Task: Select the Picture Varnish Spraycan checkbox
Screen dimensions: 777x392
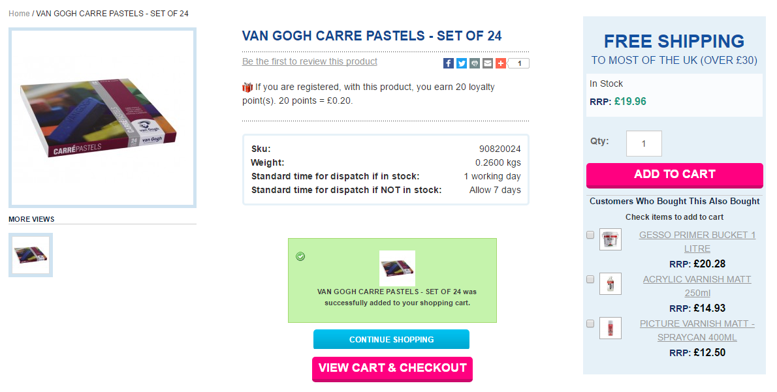Action: 590,324
